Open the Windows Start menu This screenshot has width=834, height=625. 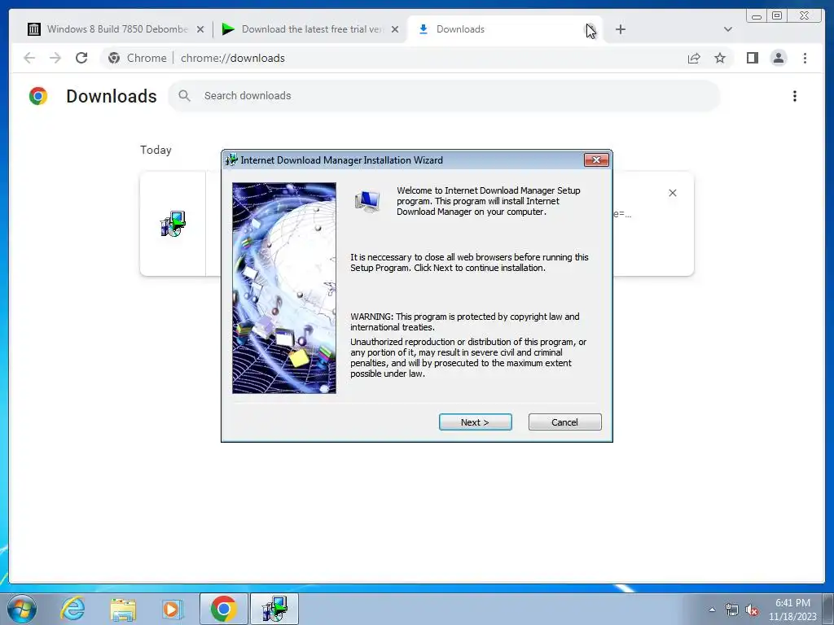22,609
